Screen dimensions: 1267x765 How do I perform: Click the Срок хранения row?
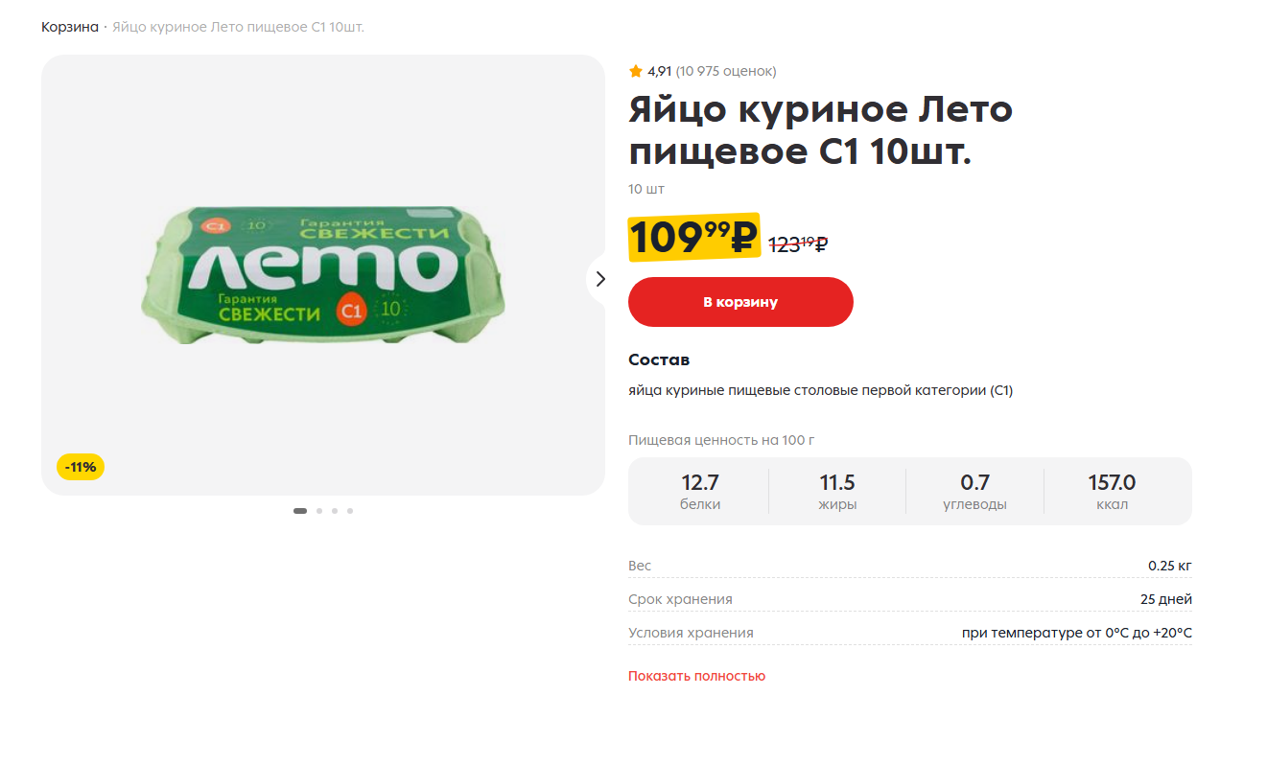tap(910, 599)
